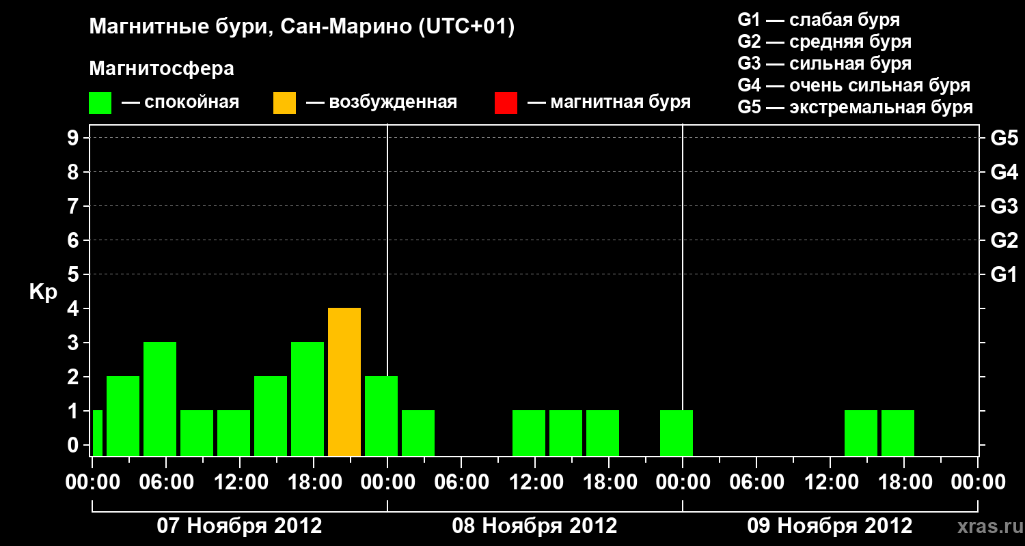This screenshot has width=1025, height=546.
Task: Select the last green bar ending 18:00, 09 Ноября
Action: point(898,433)
